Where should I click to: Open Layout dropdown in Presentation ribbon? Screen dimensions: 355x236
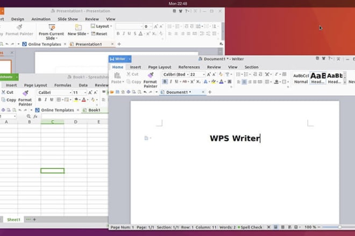pos(102,26)
